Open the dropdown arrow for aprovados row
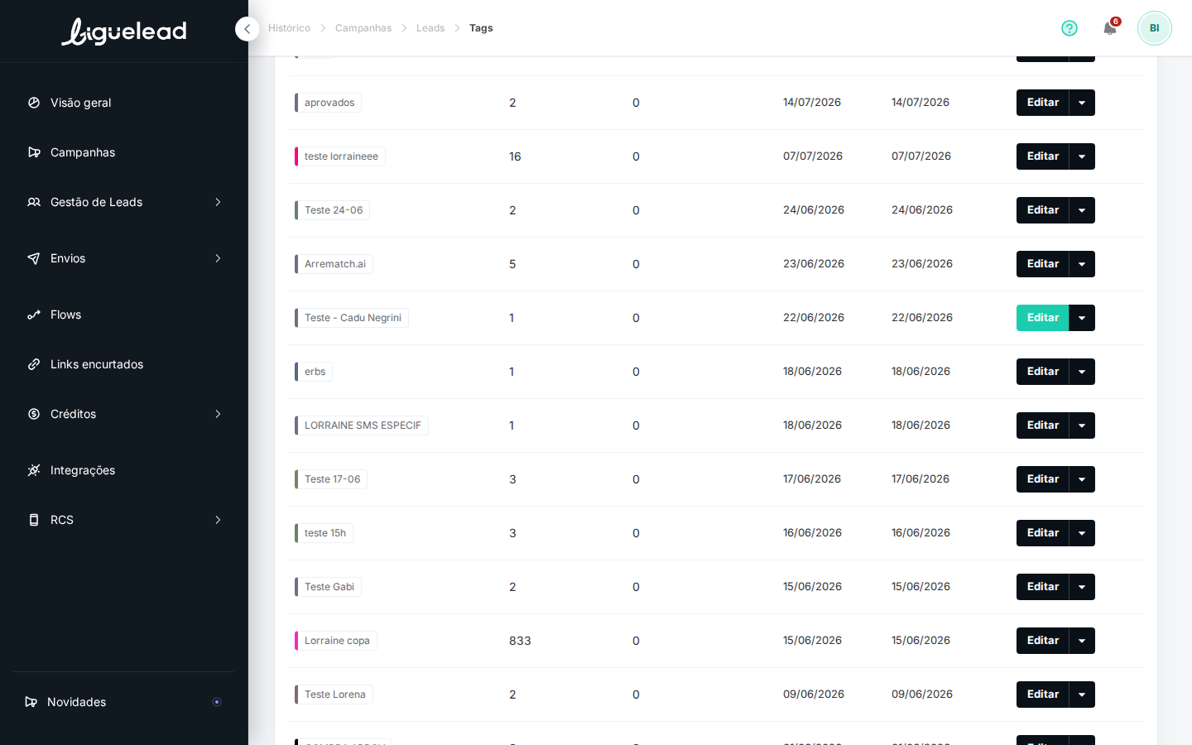 [x=1082, y=103]
